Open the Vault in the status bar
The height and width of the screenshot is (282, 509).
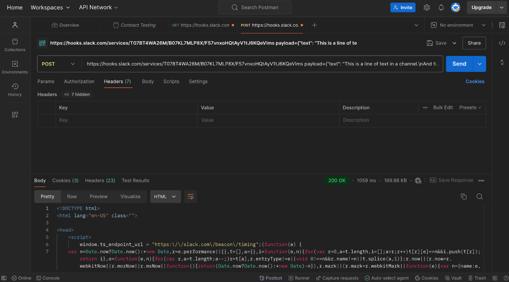[x=453, y=278]
